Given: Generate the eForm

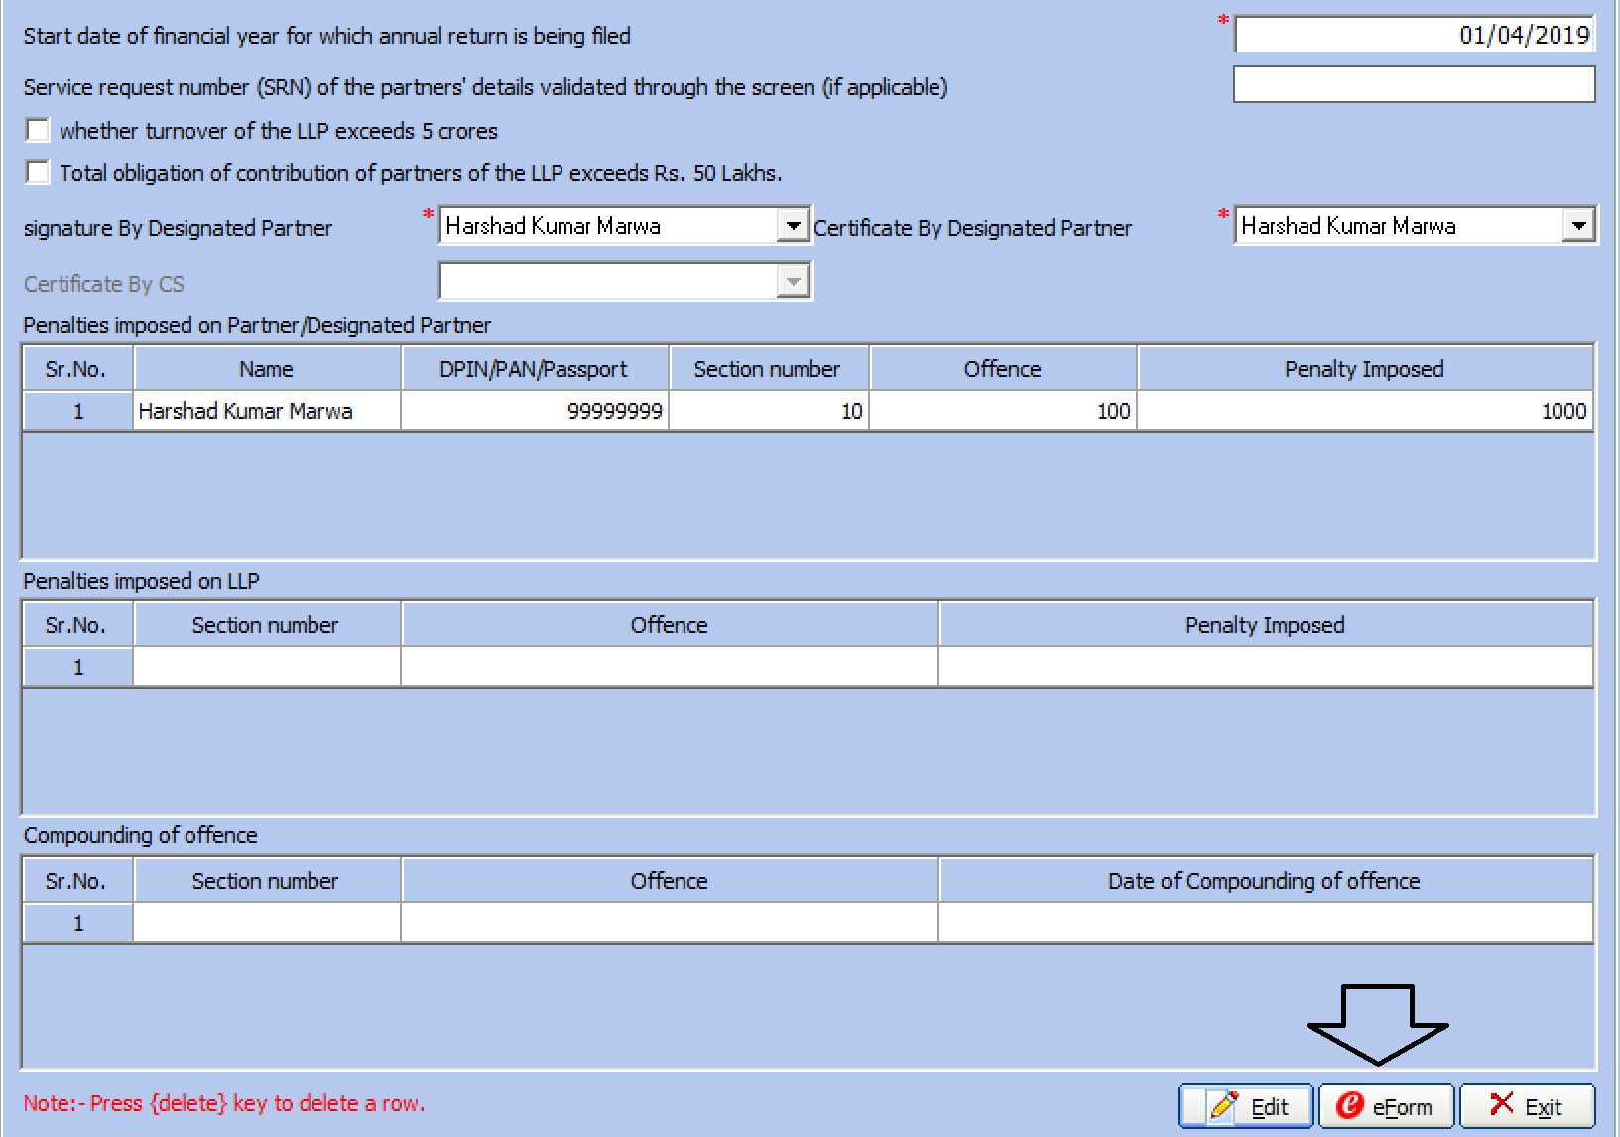Looking at the screenshot, I should (x=1386, y=1106).
